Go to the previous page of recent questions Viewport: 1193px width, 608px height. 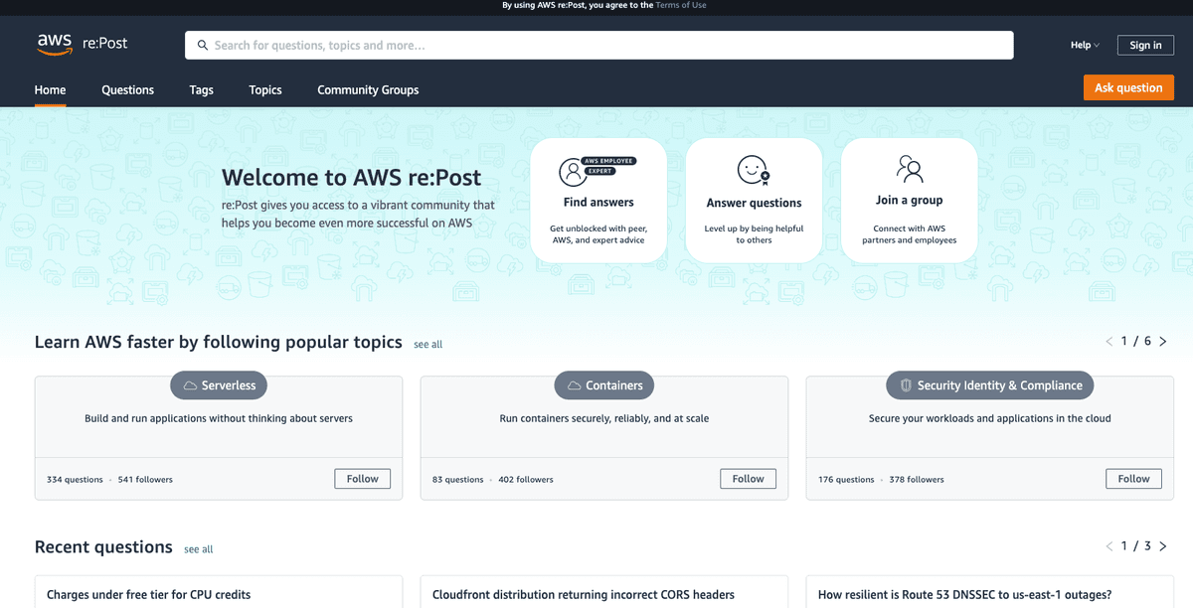(x=1108, y=545)
